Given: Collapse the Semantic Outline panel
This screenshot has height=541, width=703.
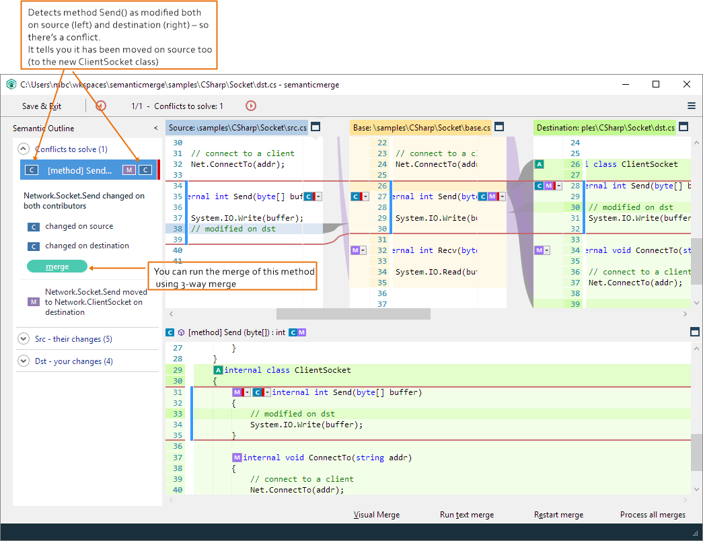Looking at the screenshot, I should tap(155, 129).
